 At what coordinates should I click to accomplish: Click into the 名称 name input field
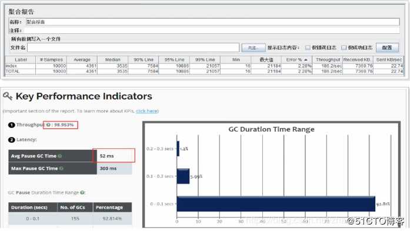pyautogui.click(x=212, y=22)
